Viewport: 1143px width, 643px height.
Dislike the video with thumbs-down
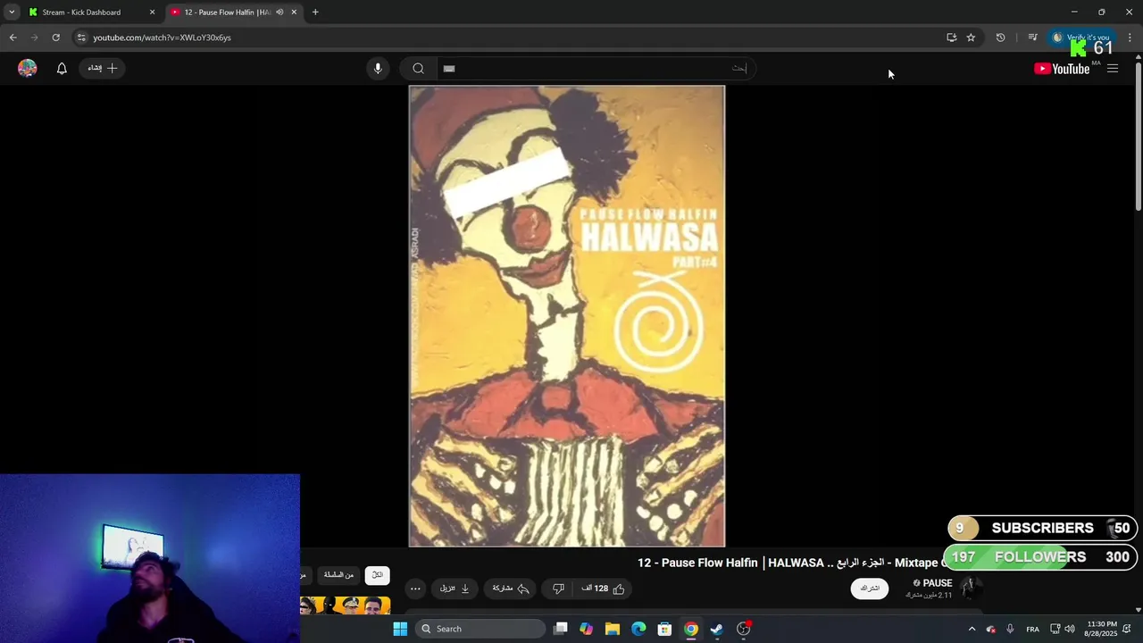558,589
